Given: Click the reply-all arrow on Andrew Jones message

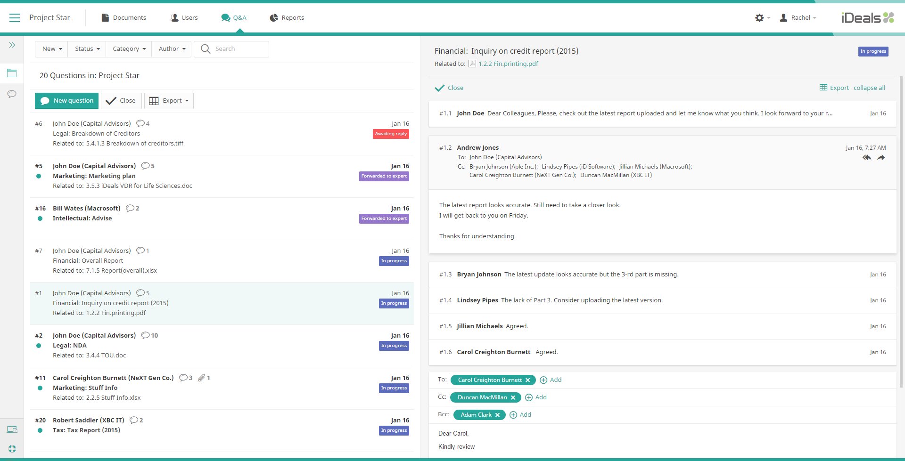Looking at the screenshot, I should point(866,158).
